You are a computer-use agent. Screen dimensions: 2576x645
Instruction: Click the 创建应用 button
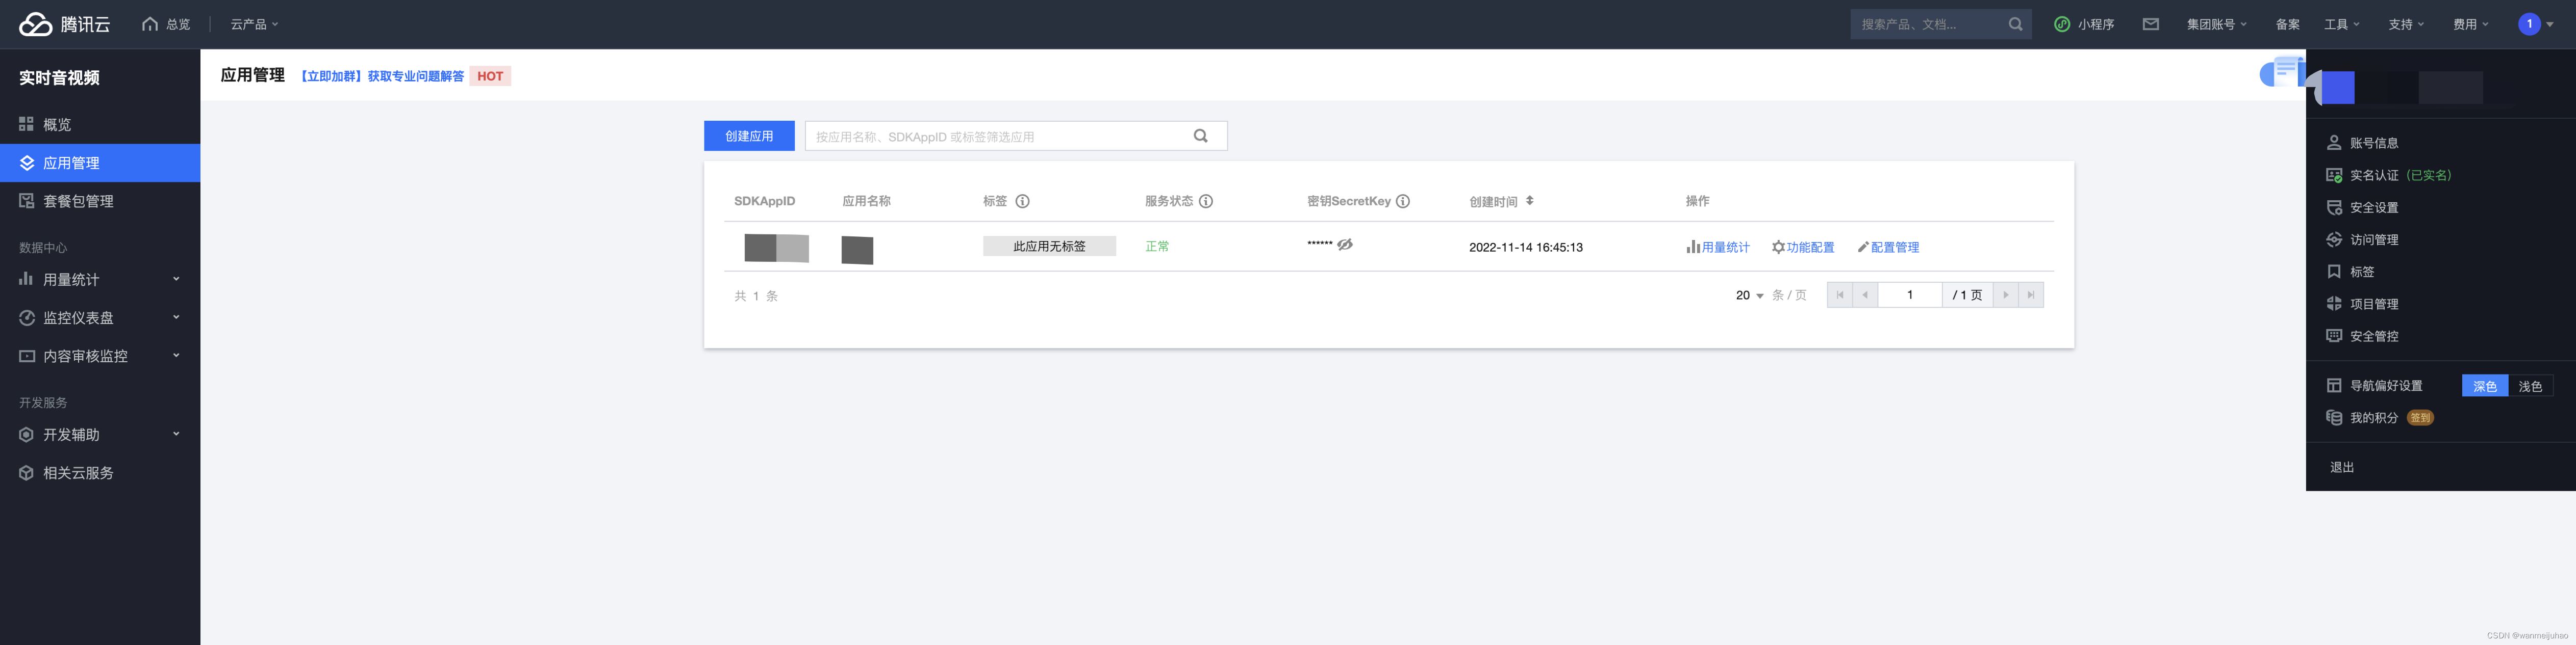click(x=749, y=136)
